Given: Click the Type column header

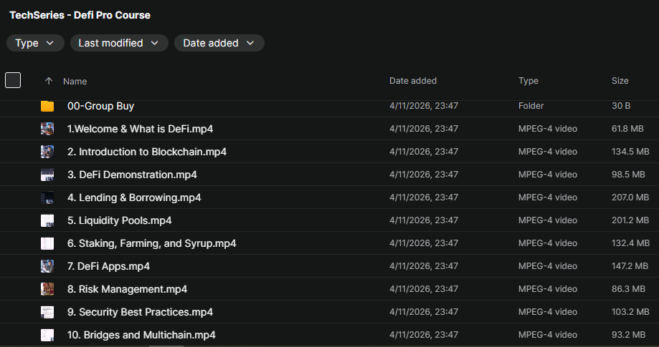Looking at the screenshot, I should [528, 81].
